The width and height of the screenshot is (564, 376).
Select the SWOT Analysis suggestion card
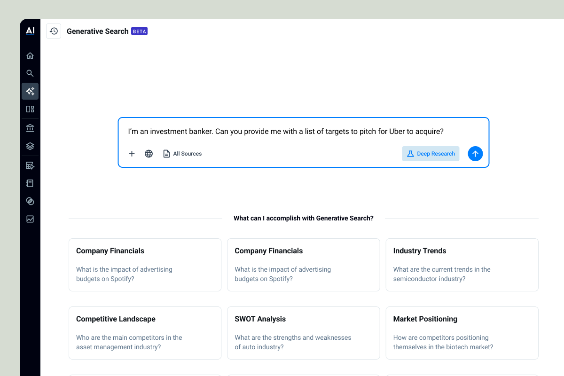point(303,333)
